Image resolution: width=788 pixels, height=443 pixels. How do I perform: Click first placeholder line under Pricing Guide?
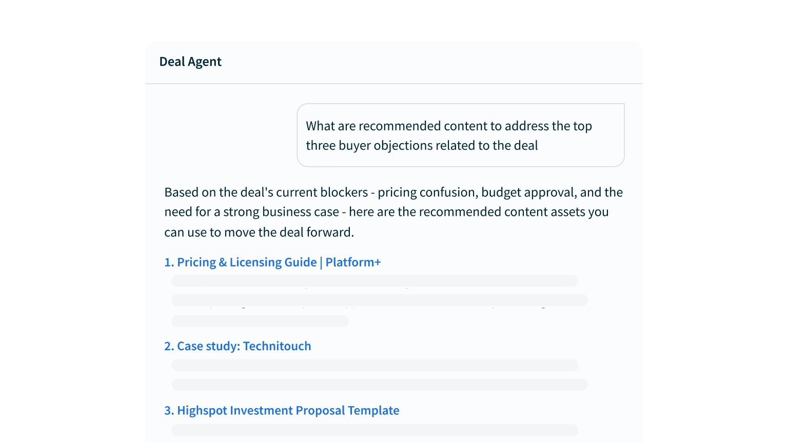pyautogui.click(x=375, y=281)
